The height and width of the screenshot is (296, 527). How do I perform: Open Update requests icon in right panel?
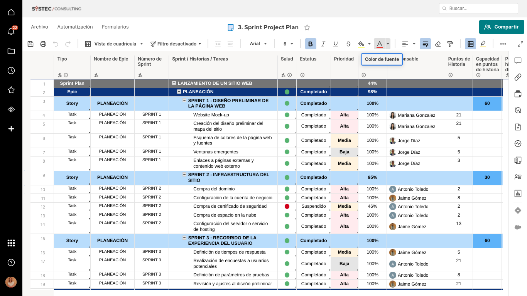point(518,110)
